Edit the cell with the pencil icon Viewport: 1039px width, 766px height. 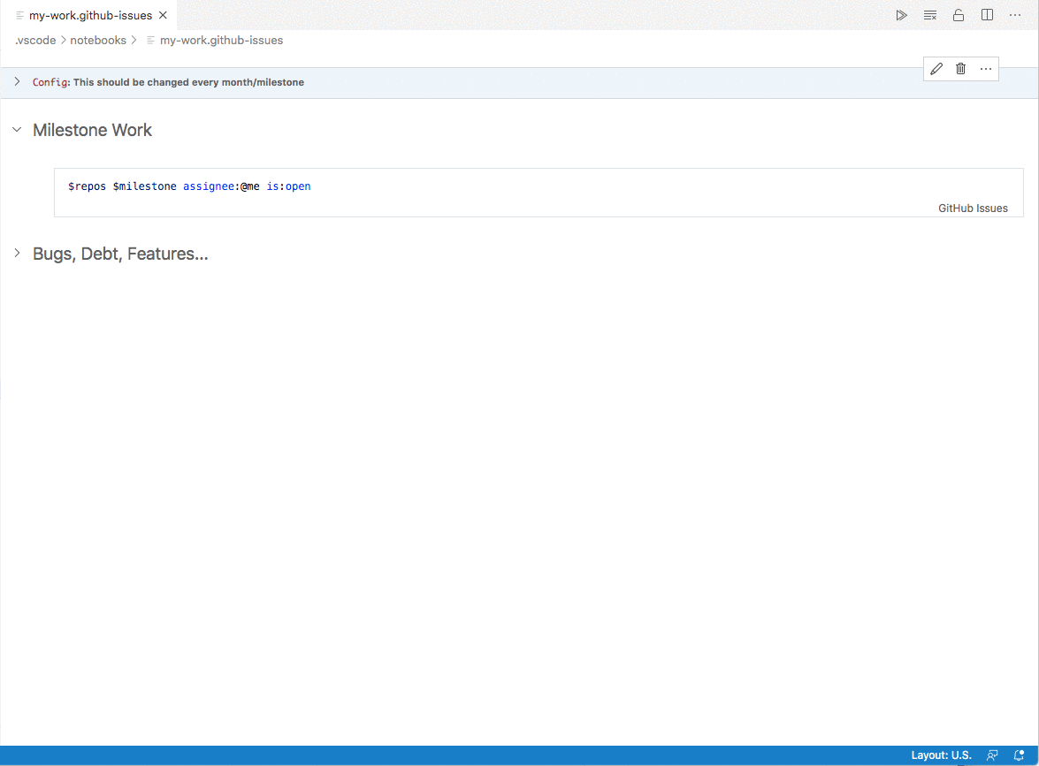[x=936, y=68]
